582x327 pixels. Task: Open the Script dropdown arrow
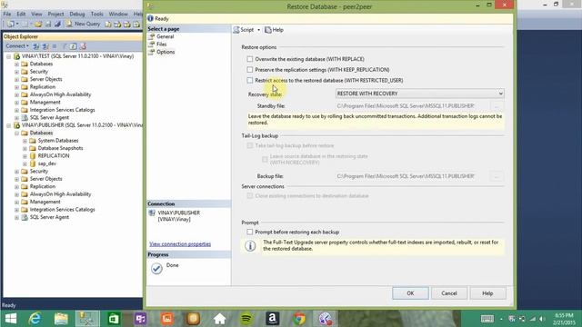[258, 30]
